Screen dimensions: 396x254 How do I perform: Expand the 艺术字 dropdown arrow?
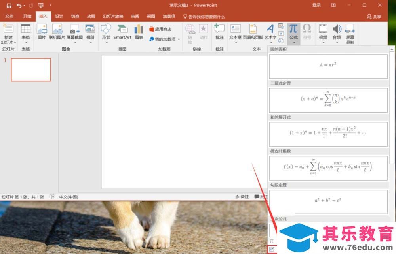270,43
